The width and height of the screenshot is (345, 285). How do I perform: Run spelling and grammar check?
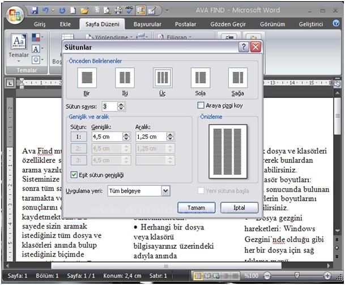[129, 10]
